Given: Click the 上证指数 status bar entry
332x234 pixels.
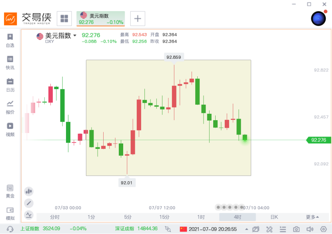Looking at the screenshot, I should click(x=53, y=229).
